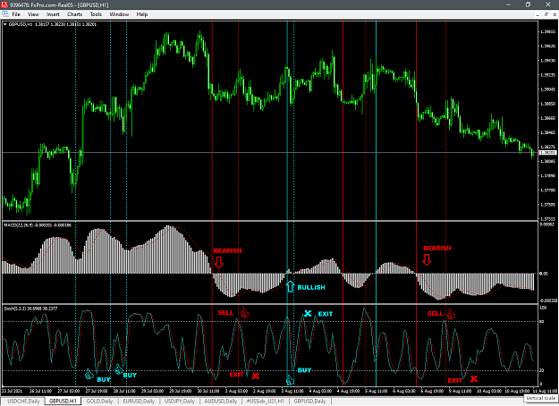This screenshot has width=559, height=406.
Task: Select the leftmost BEARISH text label
Action: click(227, 250)
